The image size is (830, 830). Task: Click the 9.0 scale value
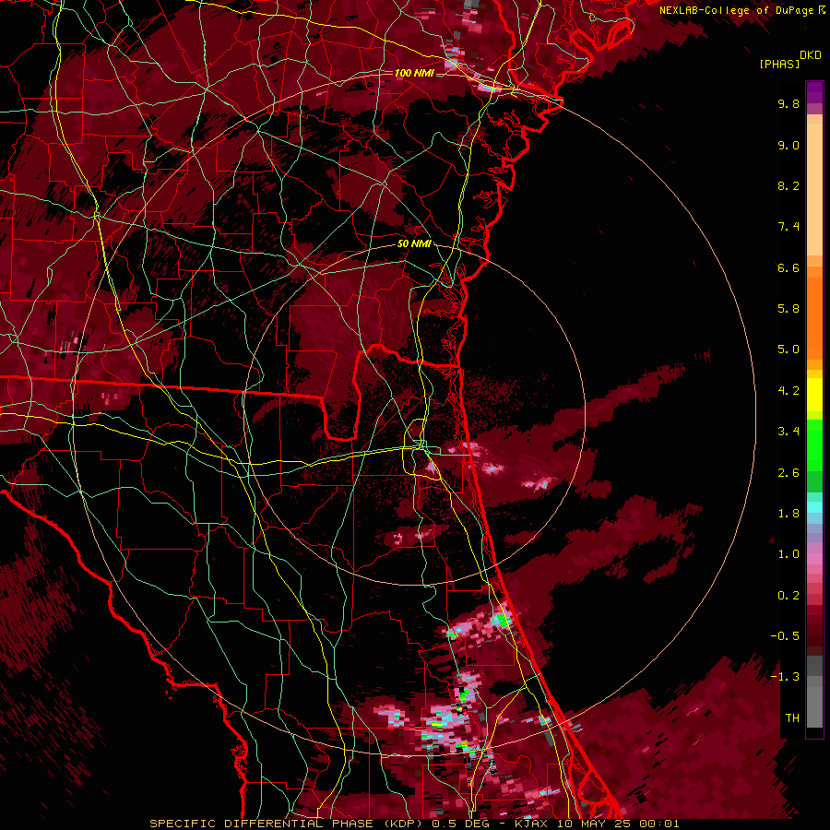[x=788, y=145]
